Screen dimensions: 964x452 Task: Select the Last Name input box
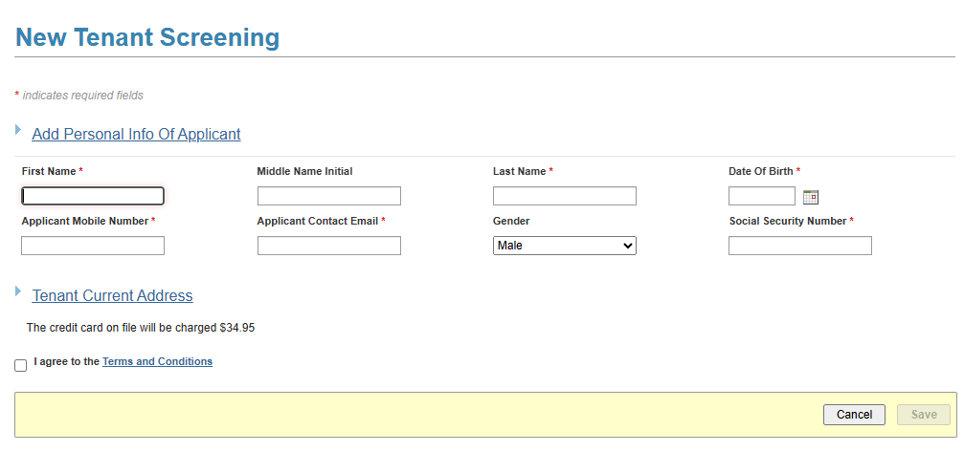[564, 196]
